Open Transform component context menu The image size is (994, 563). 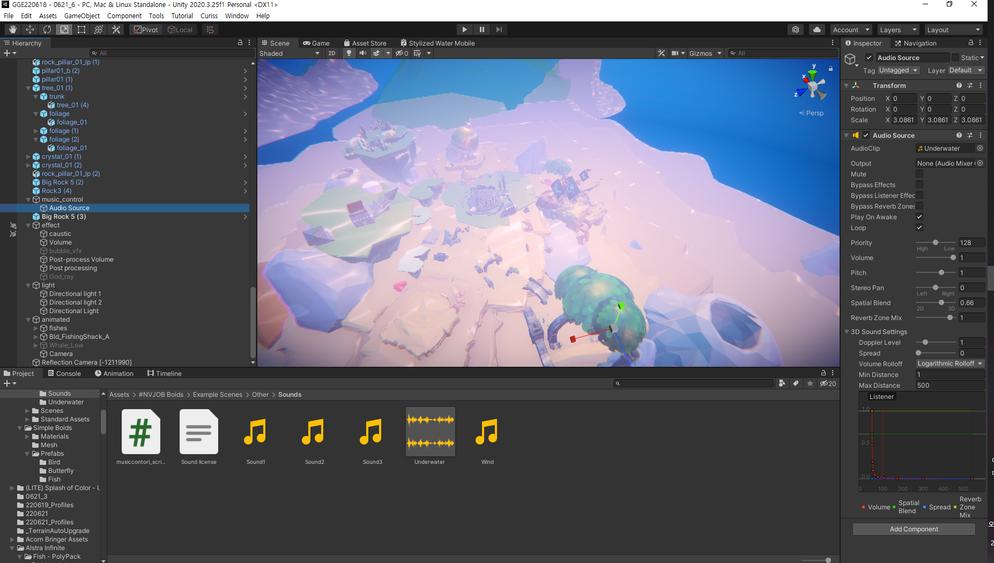click(981, 85)
